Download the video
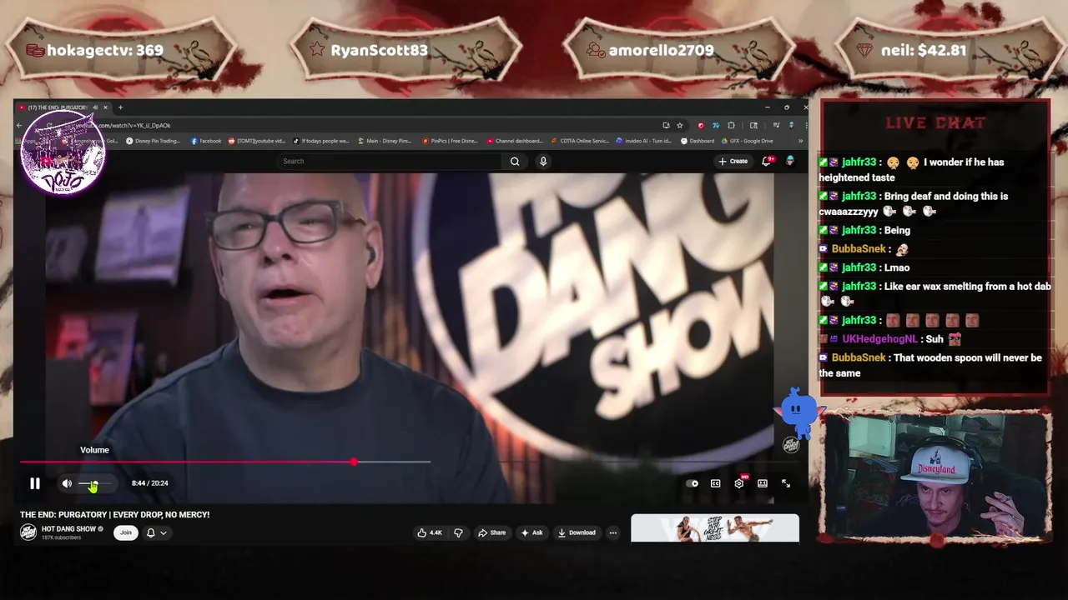 [x=577, y=532]
